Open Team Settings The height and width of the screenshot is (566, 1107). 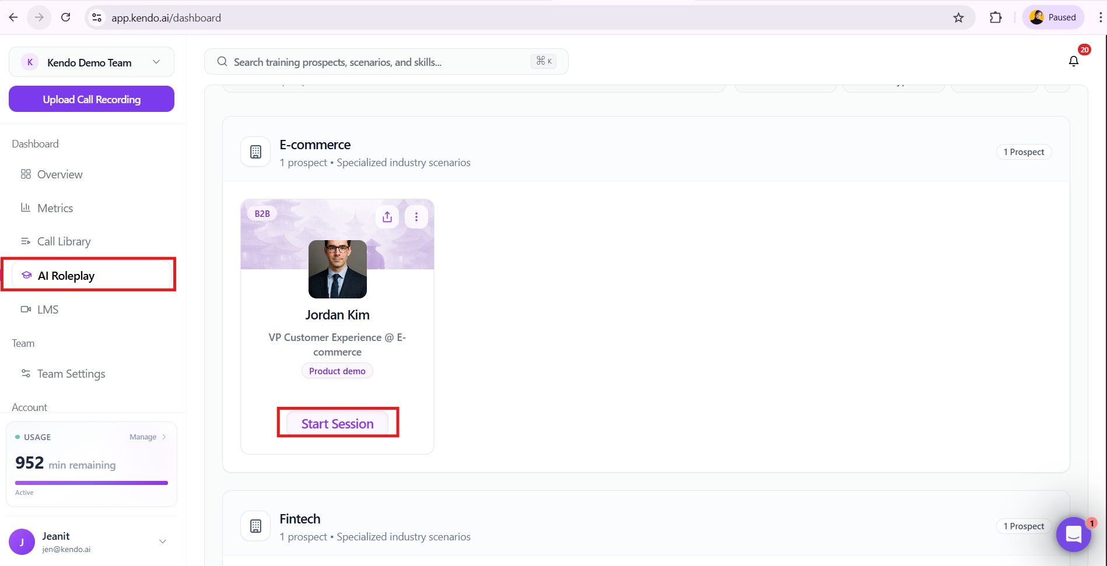tap(71, 374)
